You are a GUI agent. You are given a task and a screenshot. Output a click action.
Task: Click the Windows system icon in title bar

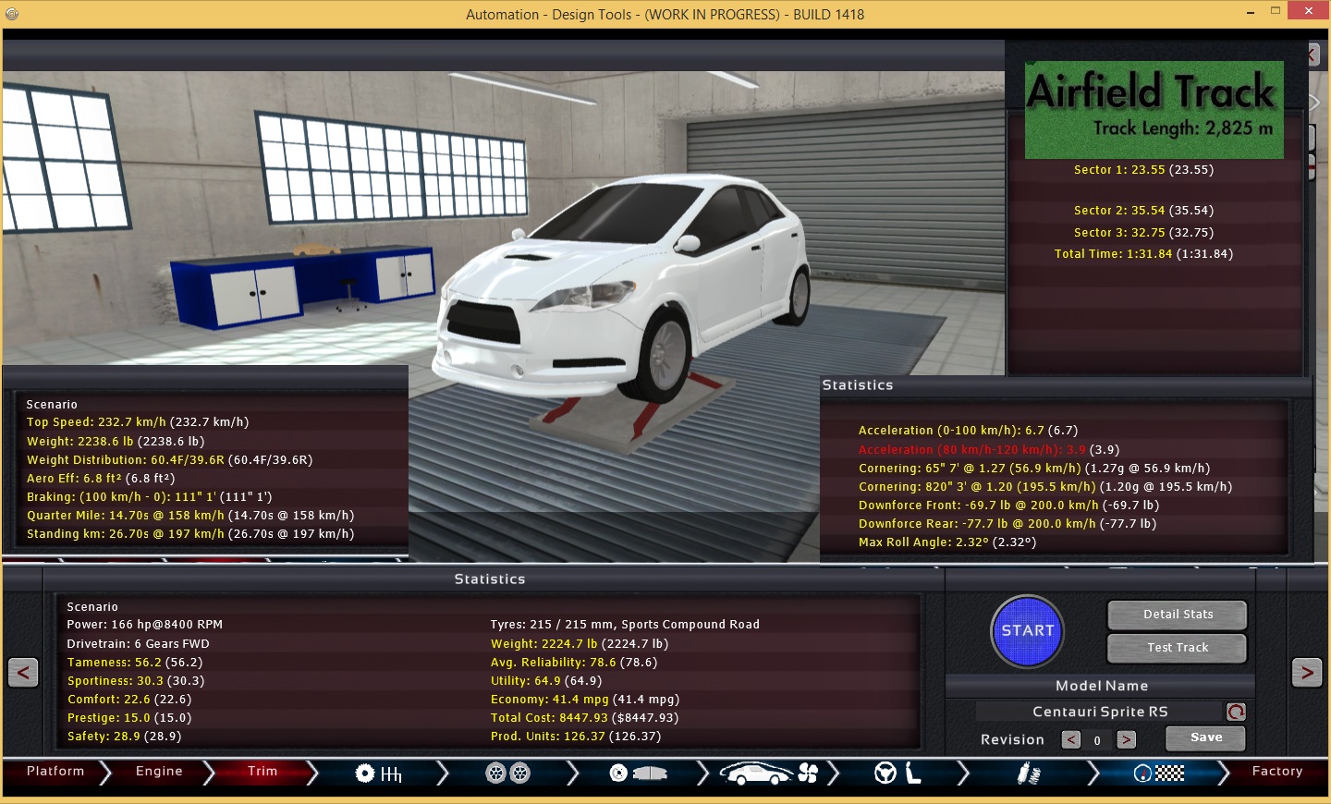pos(12,14)
